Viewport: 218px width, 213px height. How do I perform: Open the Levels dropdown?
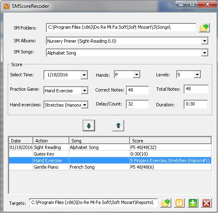tap(197, 74)
